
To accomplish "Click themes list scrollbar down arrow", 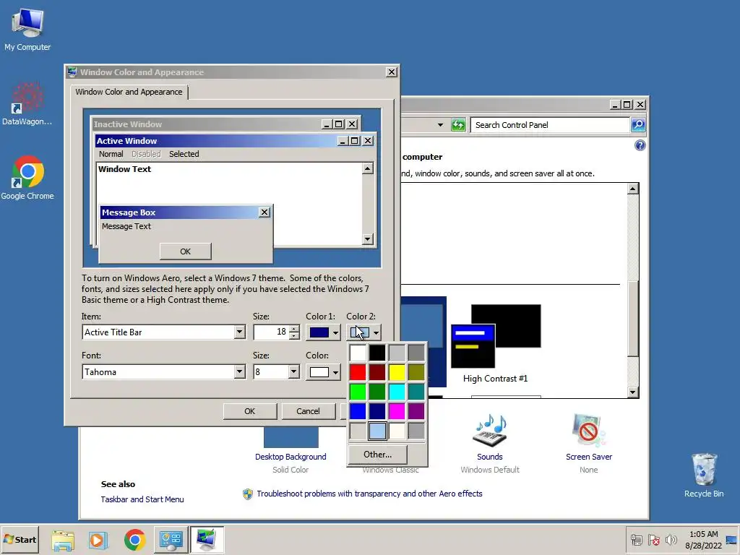I will pyautogui.click(x=633, y=392).
